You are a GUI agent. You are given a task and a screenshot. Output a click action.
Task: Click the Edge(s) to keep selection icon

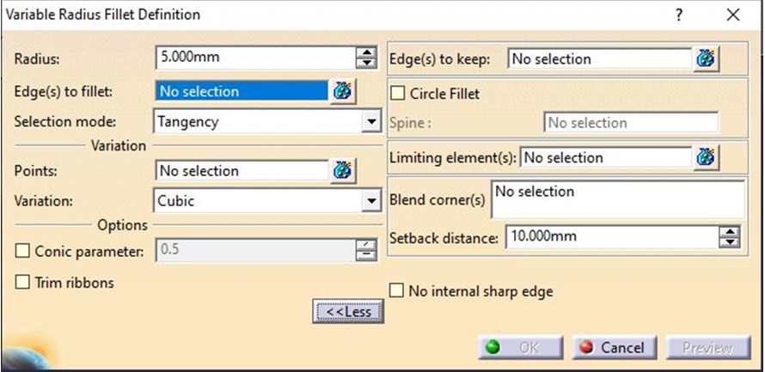tap(707, 59)
